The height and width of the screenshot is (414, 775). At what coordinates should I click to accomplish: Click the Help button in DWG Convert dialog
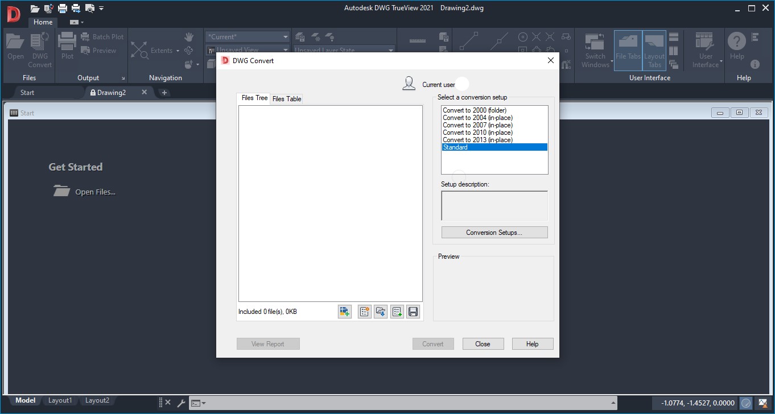point(532,344)
